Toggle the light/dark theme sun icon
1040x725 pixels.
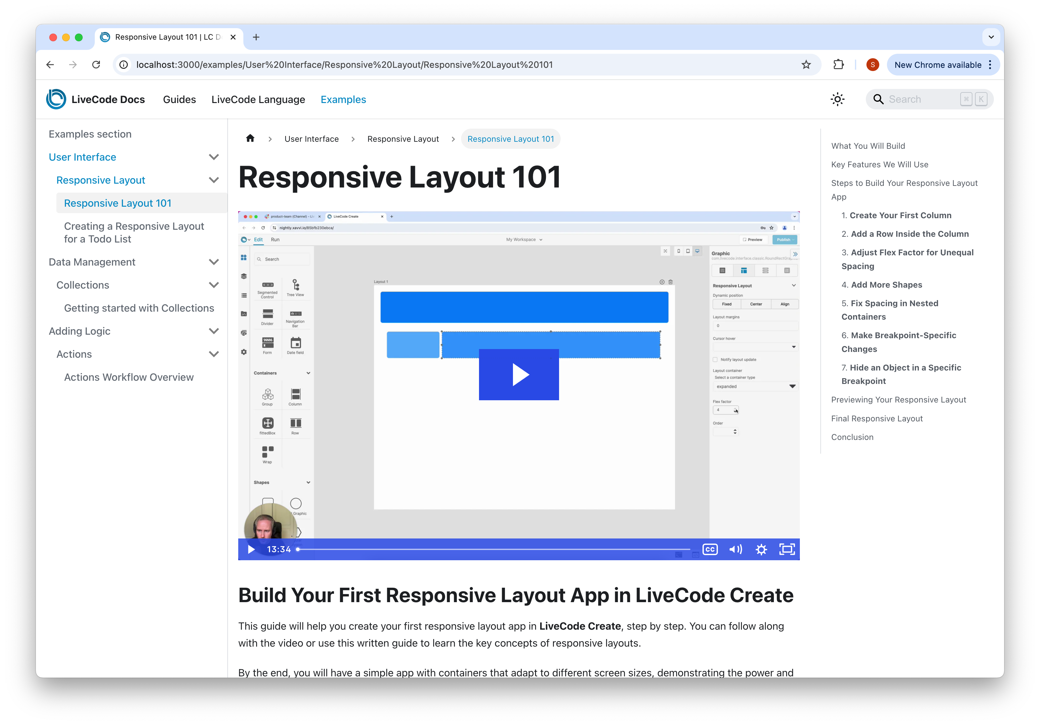pos(837,100)
